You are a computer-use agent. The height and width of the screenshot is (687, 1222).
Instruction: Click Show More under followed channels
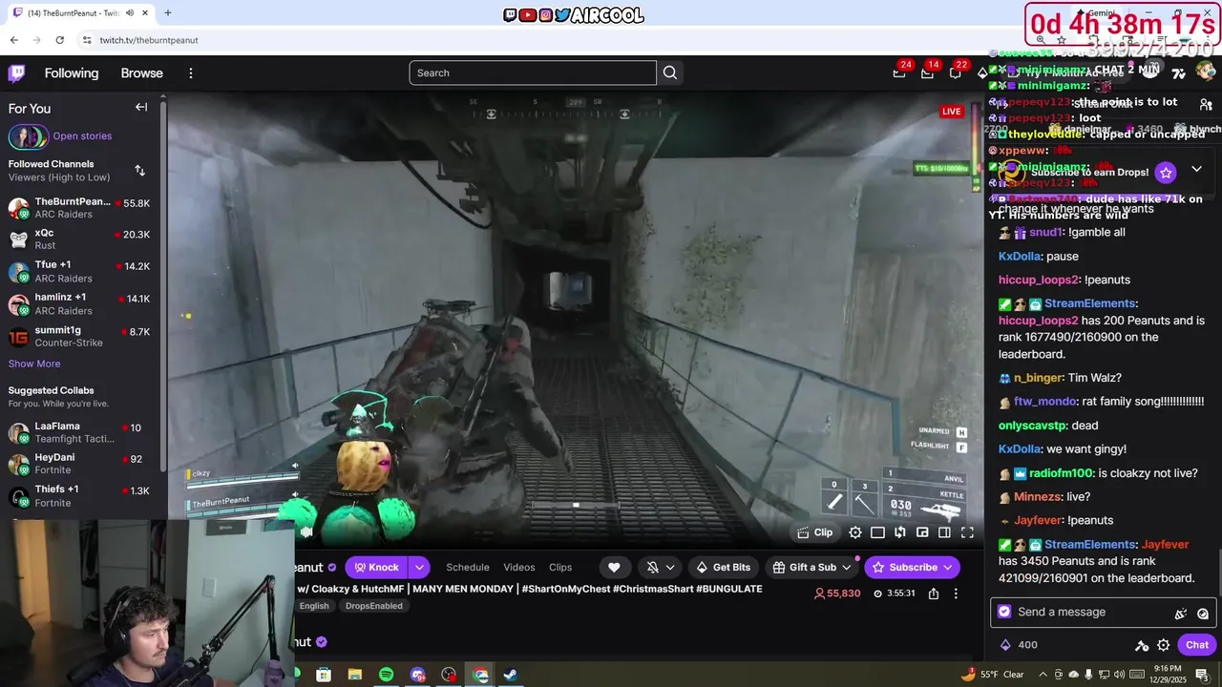point(34,364)
